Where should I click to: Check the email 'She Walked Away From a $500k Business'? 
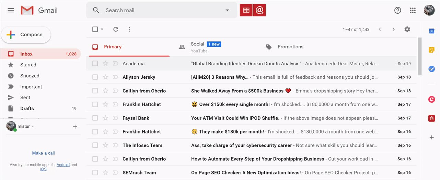coord(95,91)
